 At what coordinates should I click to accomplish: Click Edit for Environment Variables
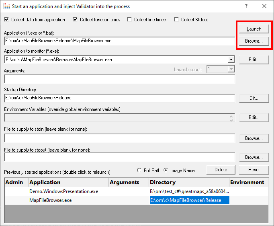pos(254,117)
